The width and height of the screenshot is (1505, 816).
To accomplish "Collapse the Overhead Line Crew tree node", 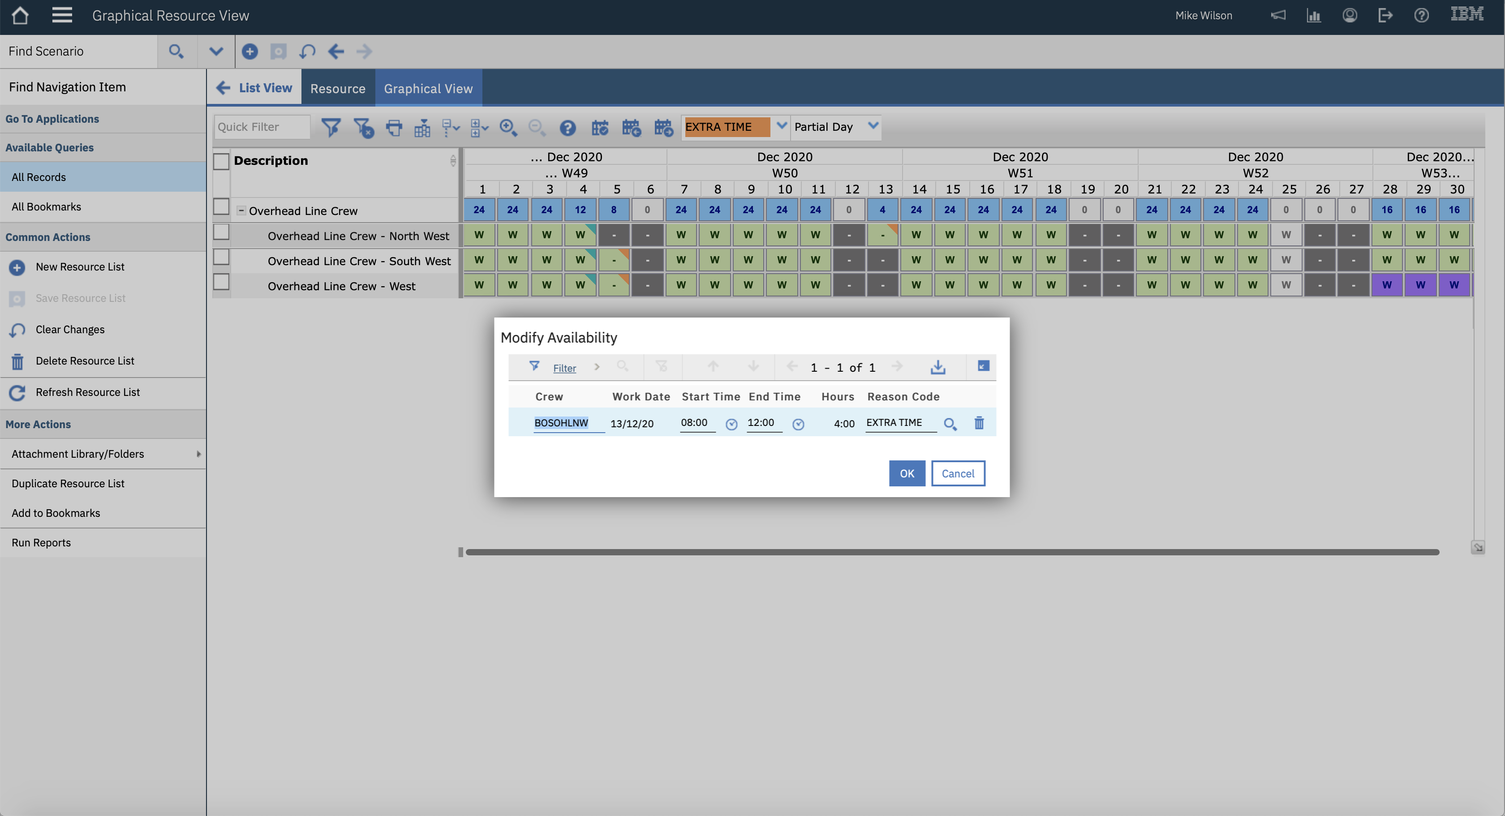I will point(241,210).
